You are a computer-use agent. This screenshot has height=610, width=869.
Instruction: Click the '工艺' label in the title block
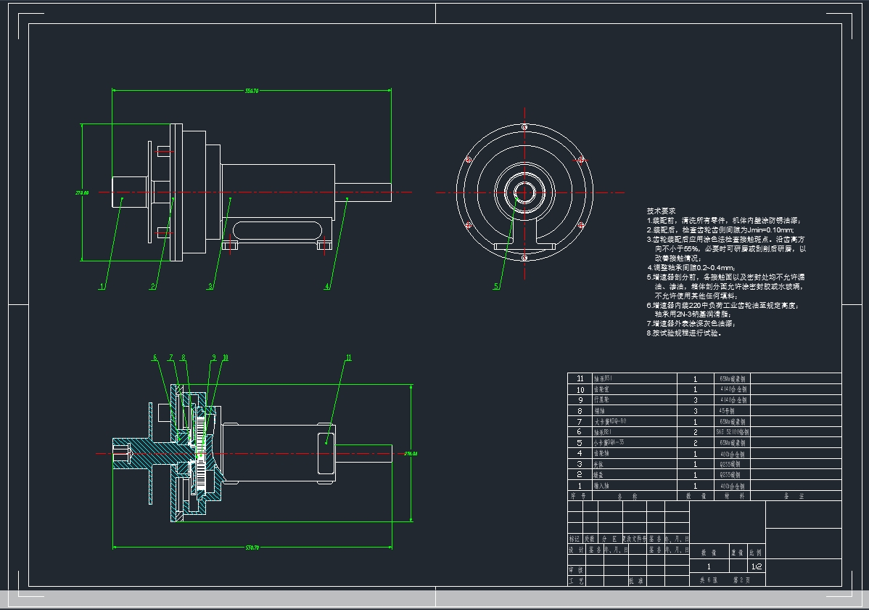(576, 580)
